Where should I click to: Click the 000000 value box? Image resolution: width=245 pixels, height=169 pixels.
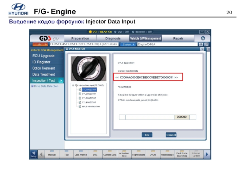[182, 117]
